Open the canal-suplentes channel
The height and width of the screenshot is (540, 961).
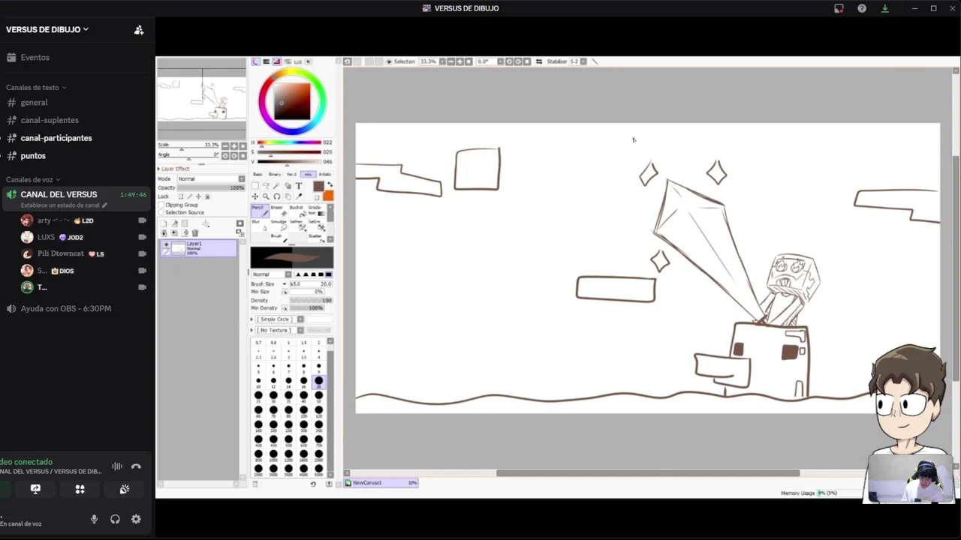coord(50,120)
